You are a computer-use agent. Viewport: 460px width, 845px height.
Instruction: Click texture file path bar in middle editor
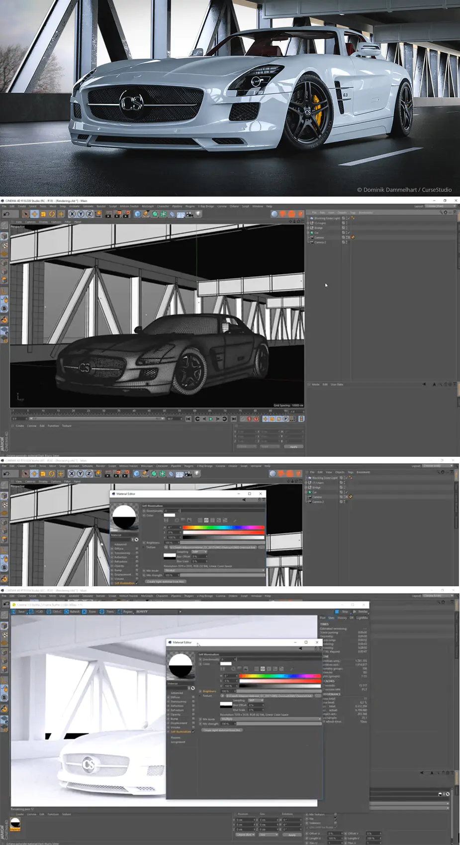tap(213, 547)
